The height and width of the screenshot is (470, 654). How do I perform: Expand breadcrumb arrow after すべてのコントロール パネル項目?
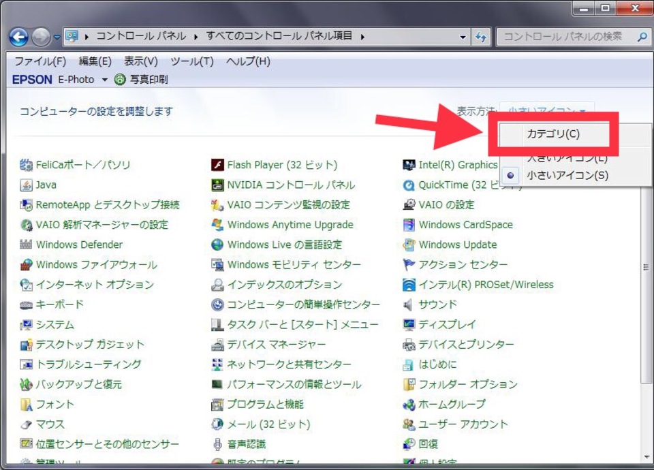click(362, 37)
